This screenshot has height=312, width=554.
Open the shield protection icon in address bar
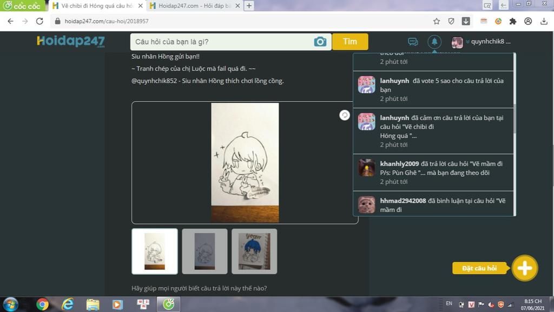tap(451, 21)
